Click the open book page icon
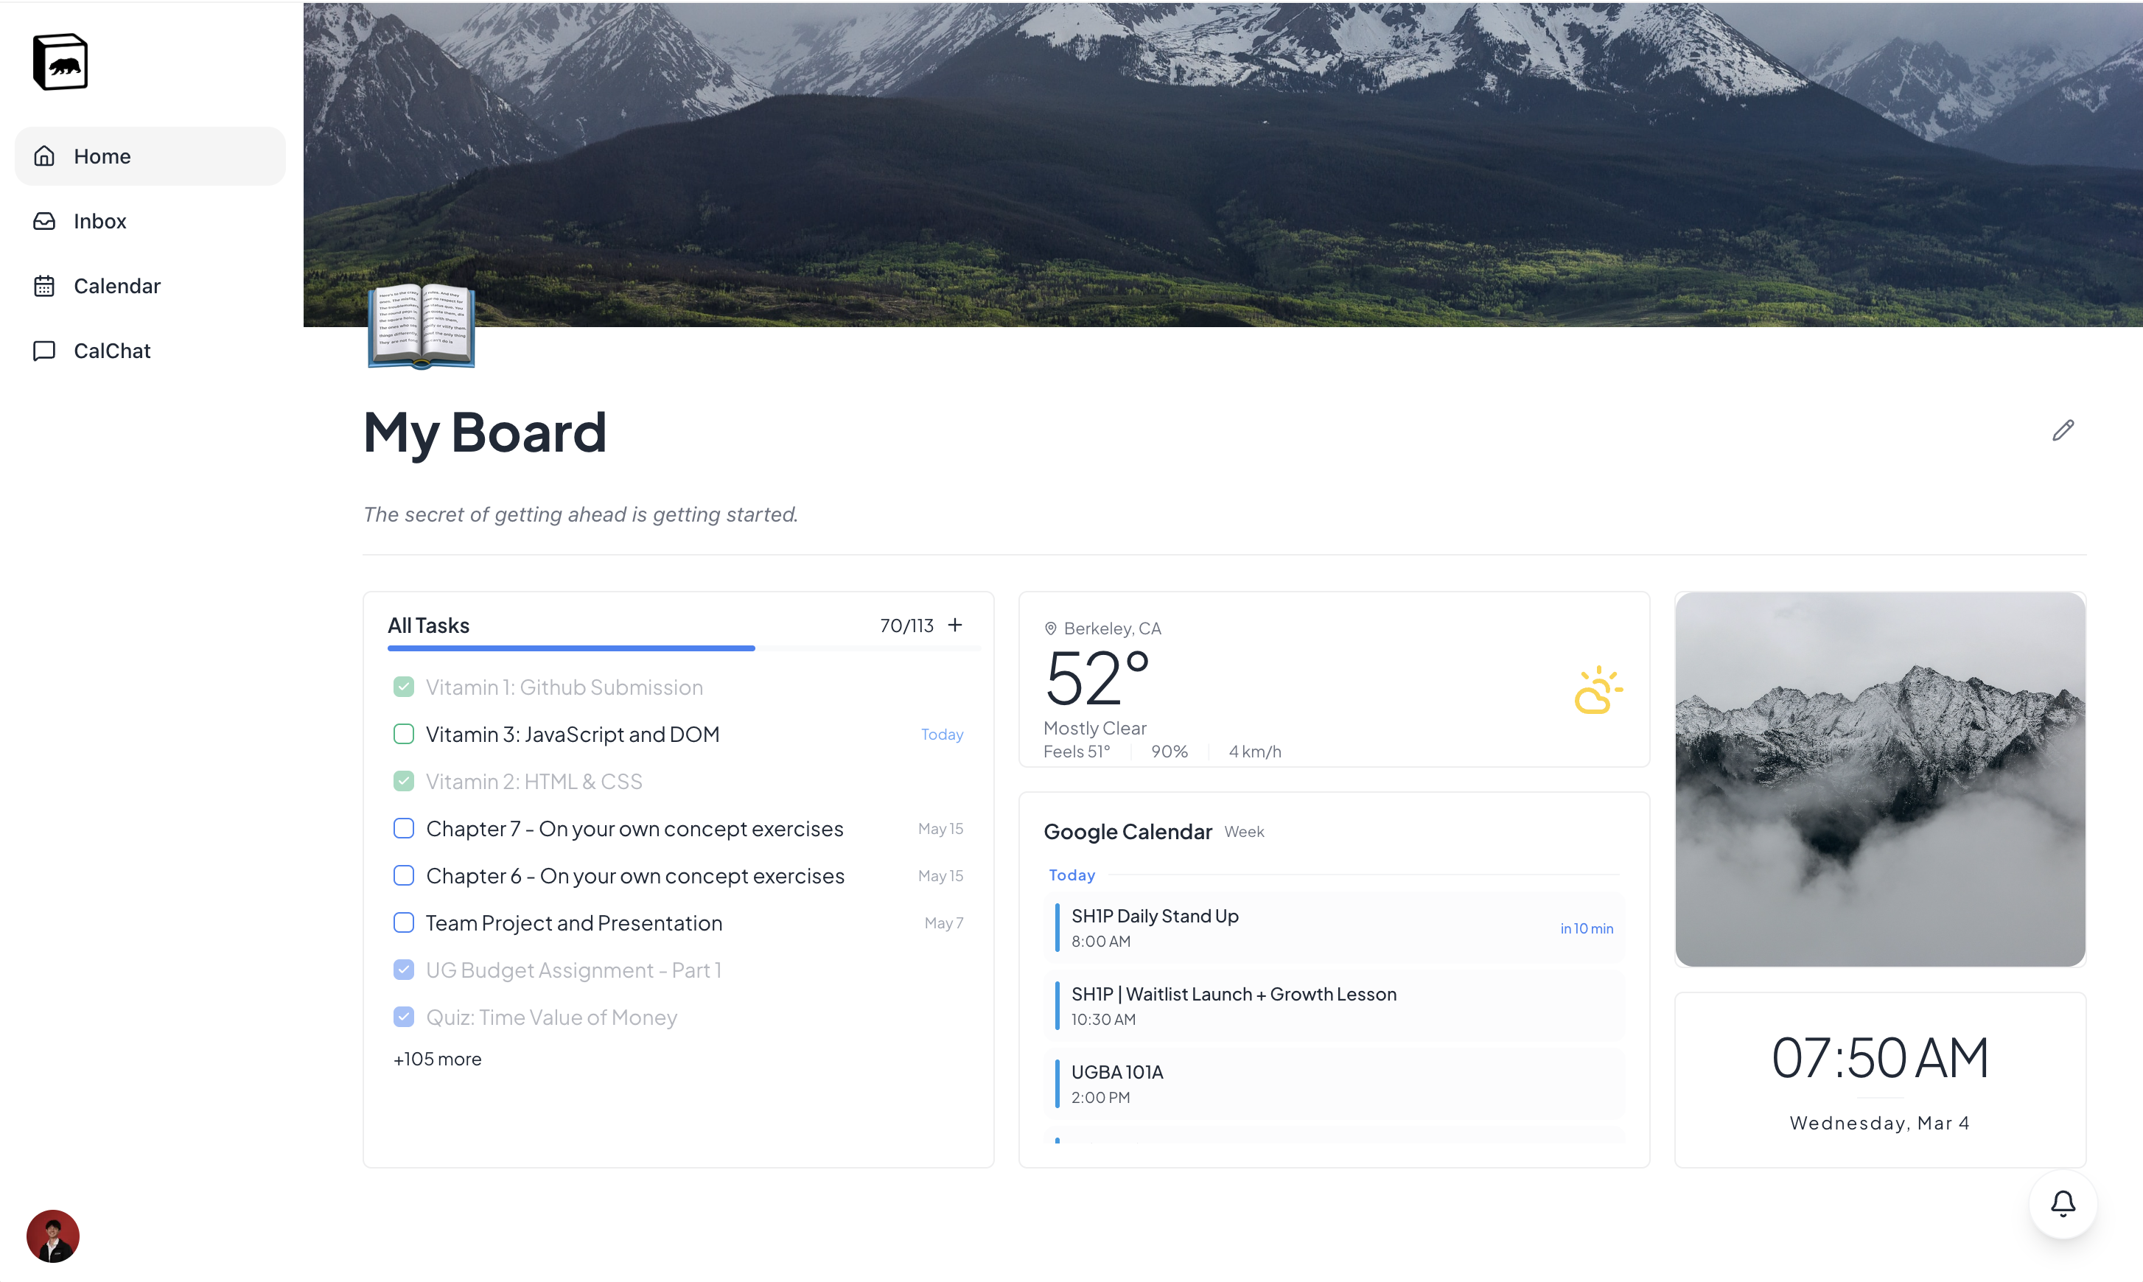The image size is (2143, 1282). pyautogui.click(x=422, y=326)
